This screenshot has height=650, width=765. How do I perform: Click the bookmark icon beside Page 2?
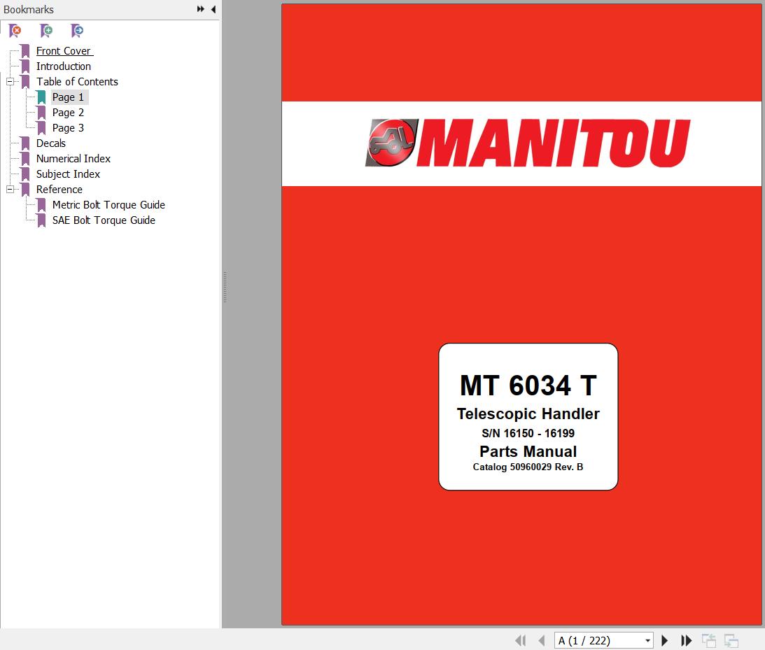click(x=42, y=113)
